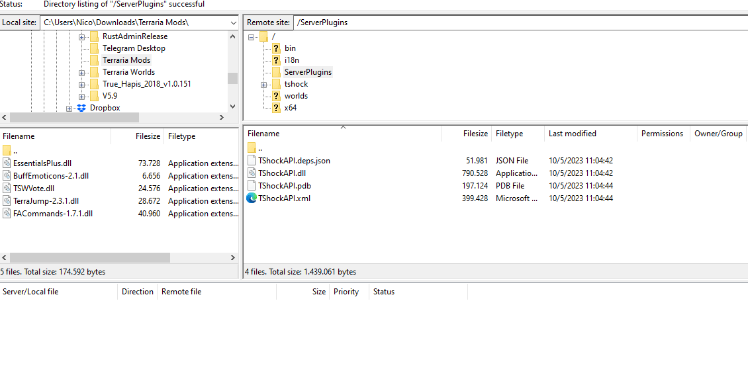Select the Terraria Worlds local folder
Viewport: 748px width, 385px height.
pyautogui.click(x=128, y=72)
